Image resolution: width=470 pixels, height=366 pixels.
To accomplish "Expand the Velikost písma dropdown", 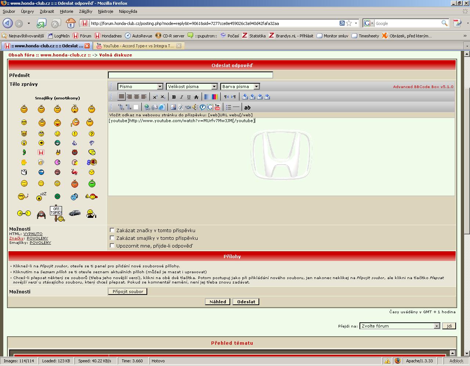I will [192, 87].
